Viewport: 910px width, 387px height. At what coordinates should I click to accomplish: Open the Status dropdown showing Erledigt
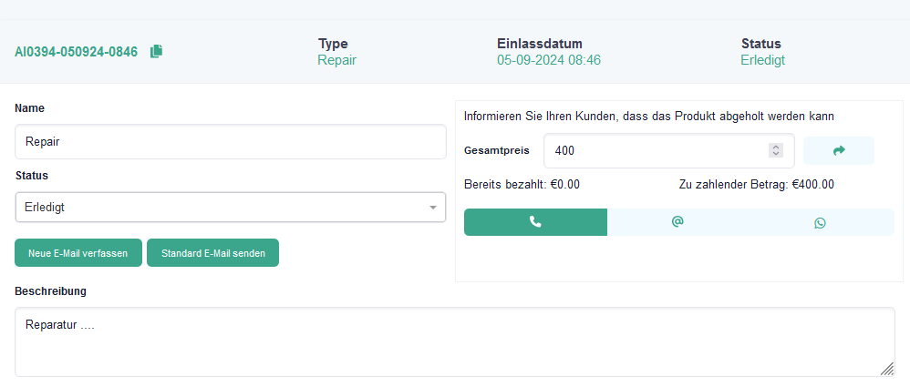point(230,207)
